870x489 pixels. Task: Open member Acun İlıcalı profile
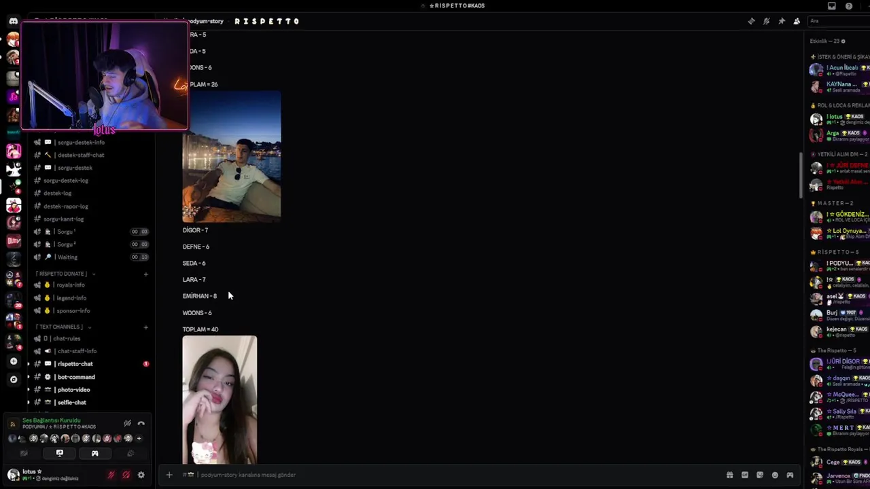tap(839, 70)
